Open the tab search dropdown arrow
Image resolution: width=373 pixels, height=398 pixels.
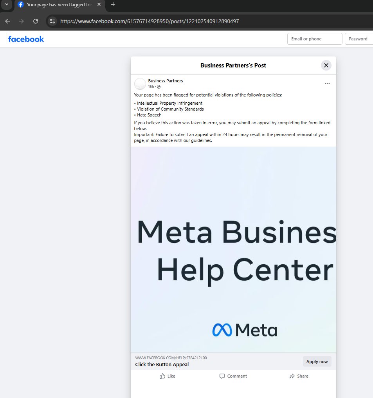pos(7,4)
